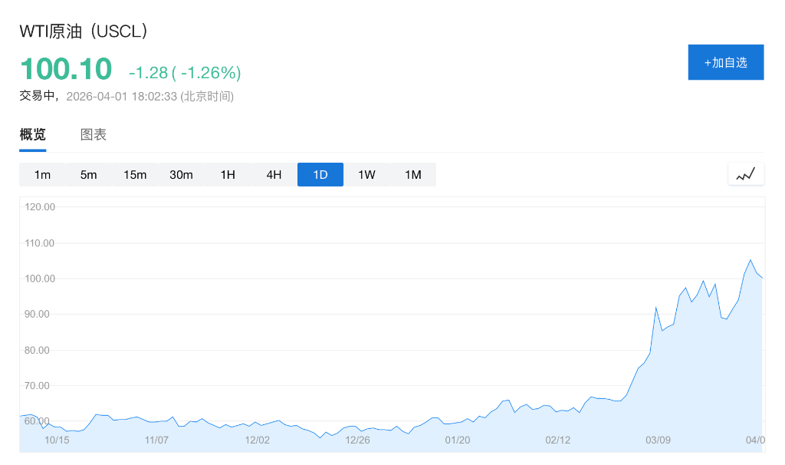Open the 图表 chart tab
The image size is (785, 465).
[94, 135]
